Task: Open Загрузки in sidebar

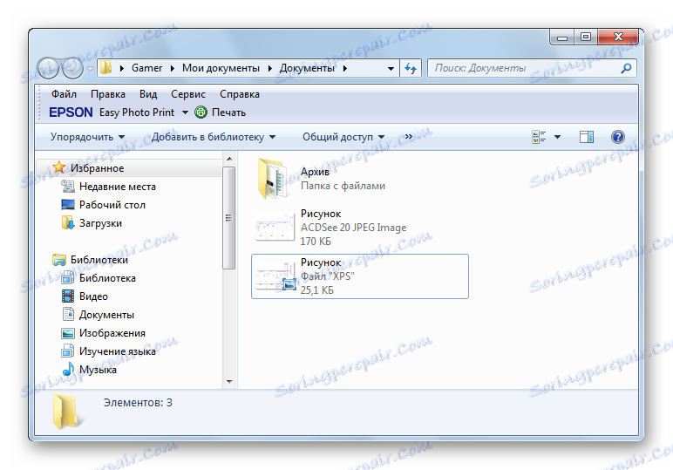Action: coord(100,223)
